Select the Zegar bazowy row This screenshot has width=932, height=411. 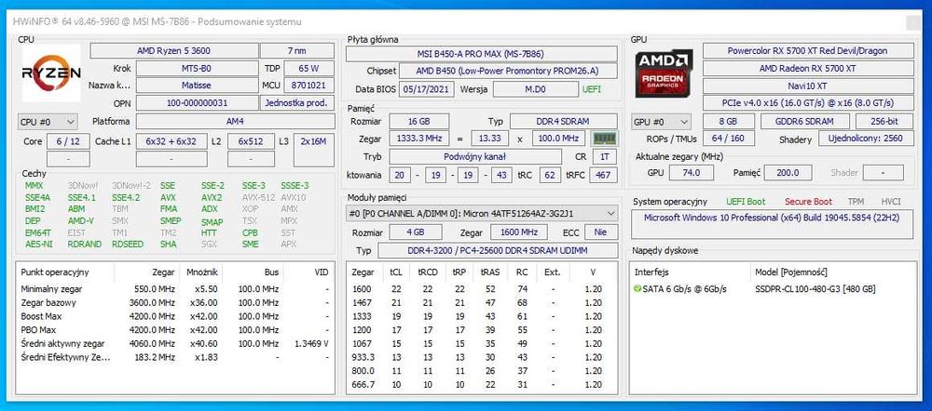175,303
